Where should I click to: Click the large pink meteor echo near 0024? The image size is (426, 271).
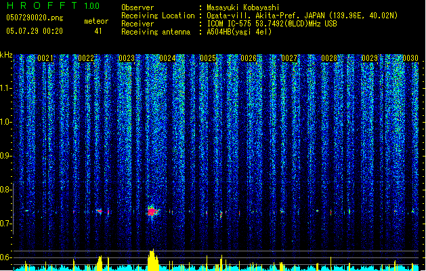[152, 211]
